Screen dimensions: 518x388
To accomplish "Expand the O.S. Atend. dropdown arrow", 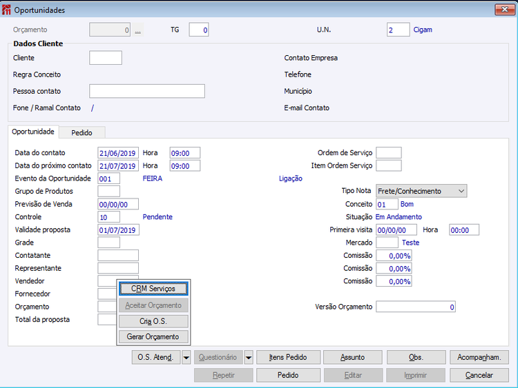I will pyautogui.click(x=186, y=358).
